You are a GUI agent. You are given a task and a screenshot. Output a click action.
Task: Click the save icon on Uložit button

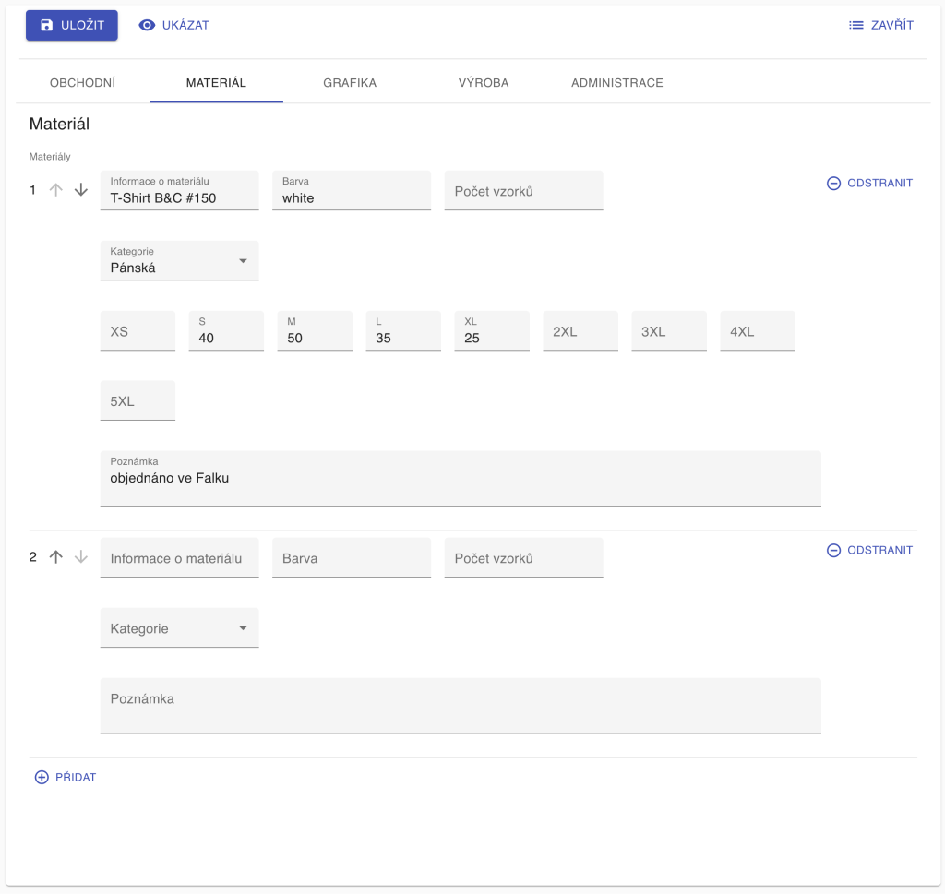47,26
